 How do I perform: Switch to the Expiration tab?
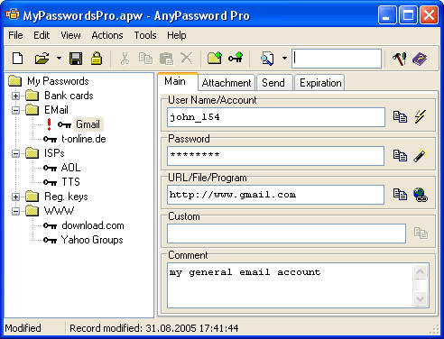320,83
